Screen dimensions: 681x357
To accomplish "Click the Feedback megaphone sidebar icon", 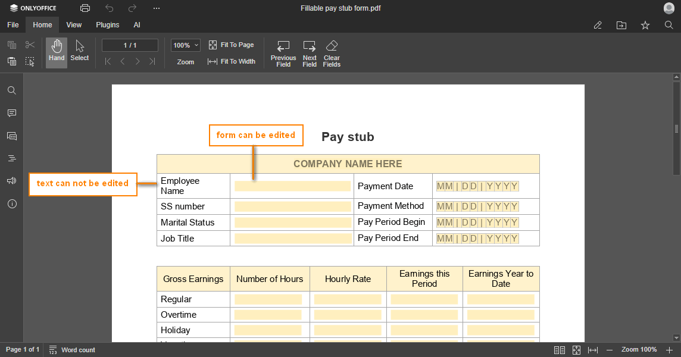I will 12,181.
